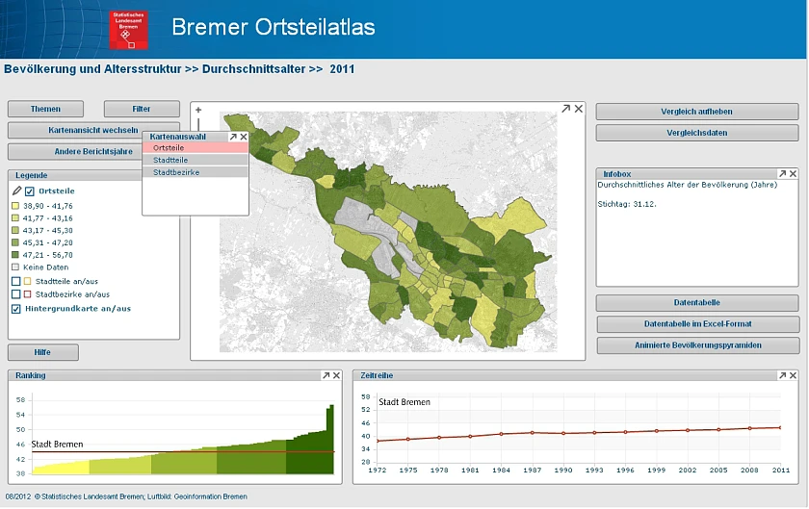The image size is (809, 509).
Task: Pop out the map panel with arrow icon
Action: point(566,109)
